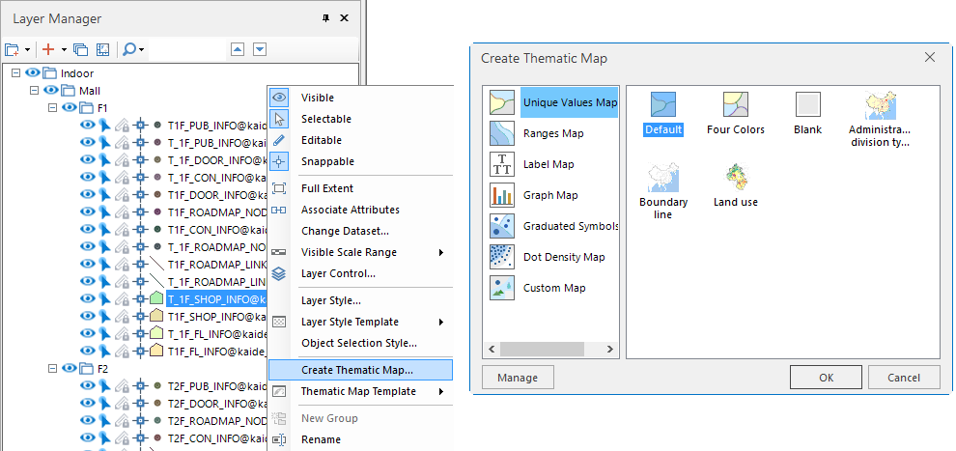956x451 pixels.
Task: Choose Layer Style from the context menu
Action: tap(330, 300)
